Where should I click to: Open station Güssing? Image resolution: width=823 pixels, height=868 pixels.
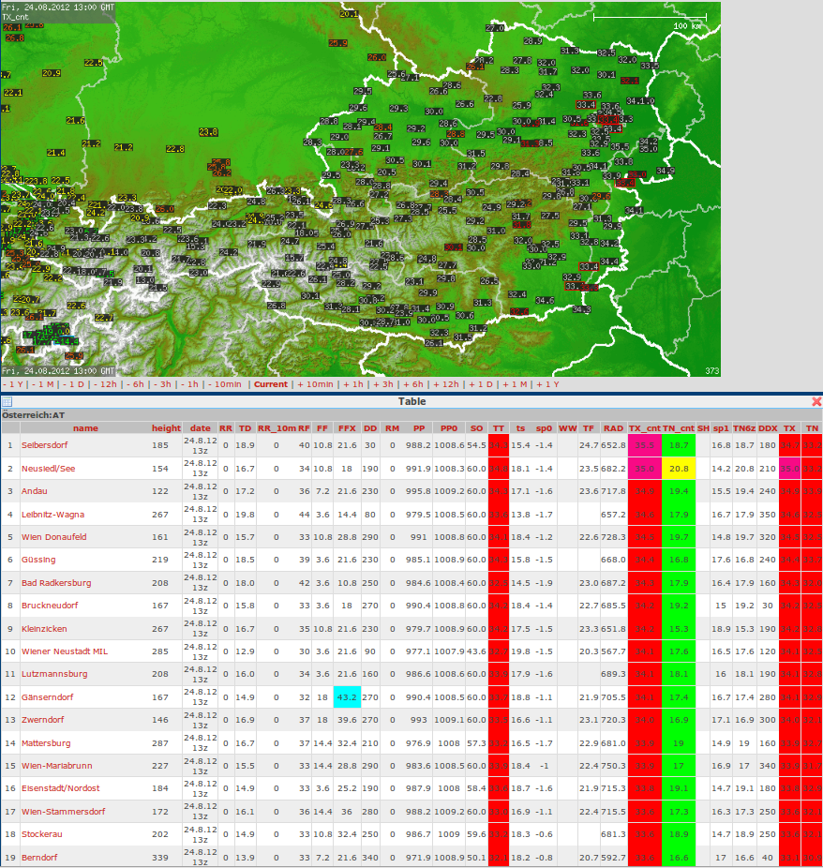pos(38,560)
